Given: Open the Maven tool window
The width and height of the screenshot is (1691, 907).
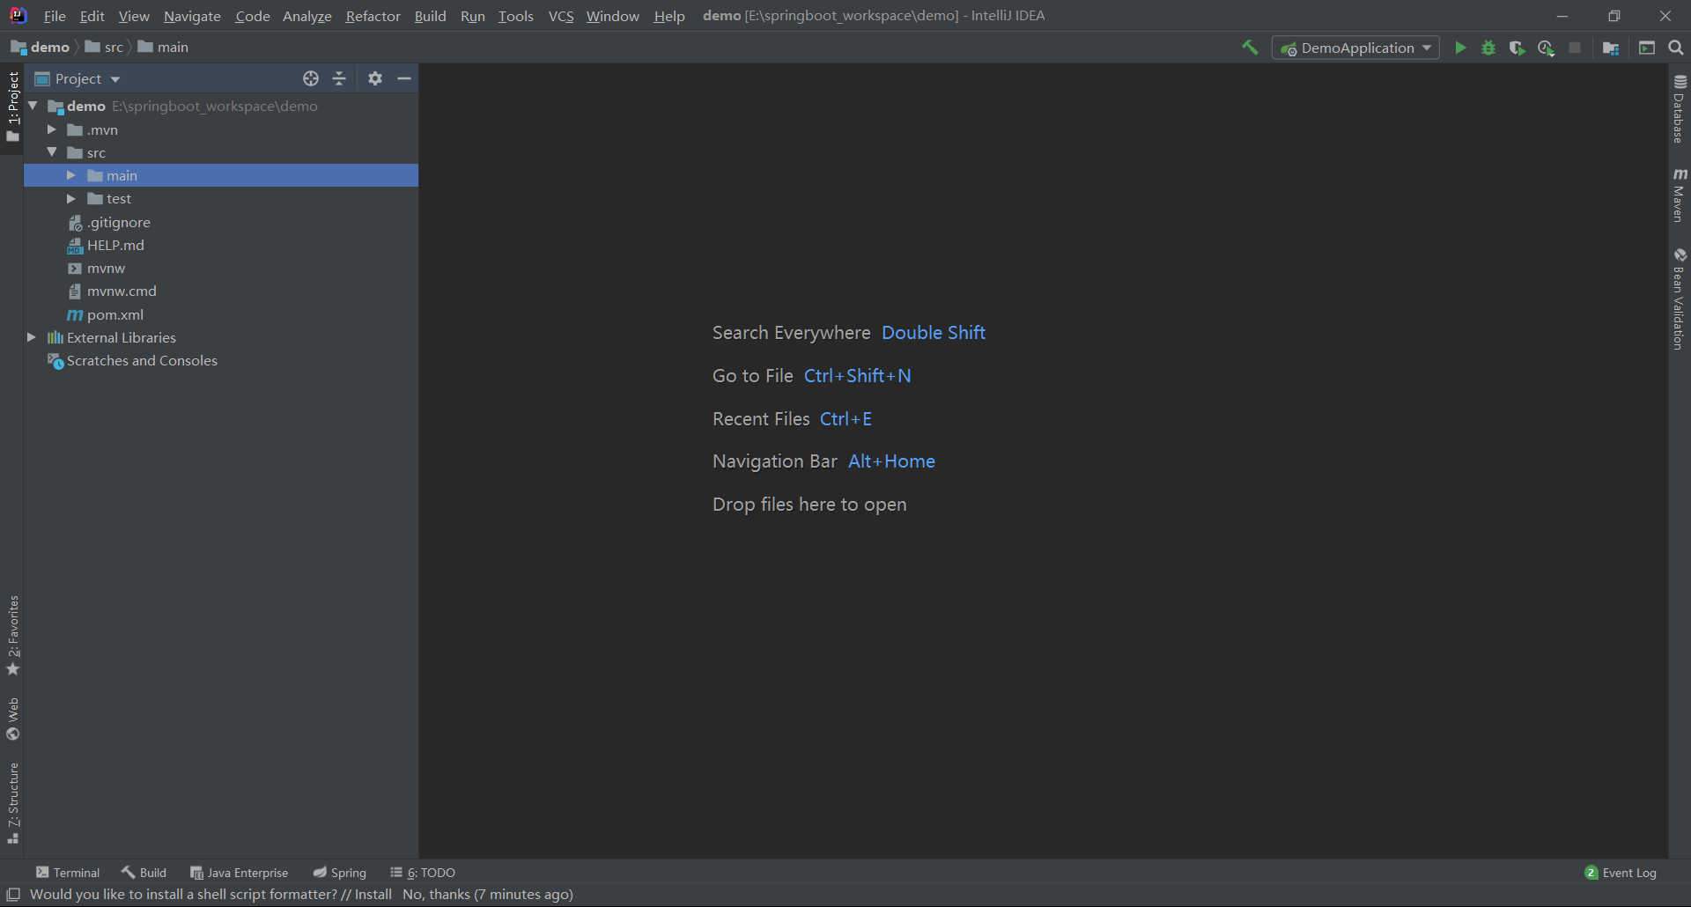Looking at the screenshot, I should click(1680, 195).
